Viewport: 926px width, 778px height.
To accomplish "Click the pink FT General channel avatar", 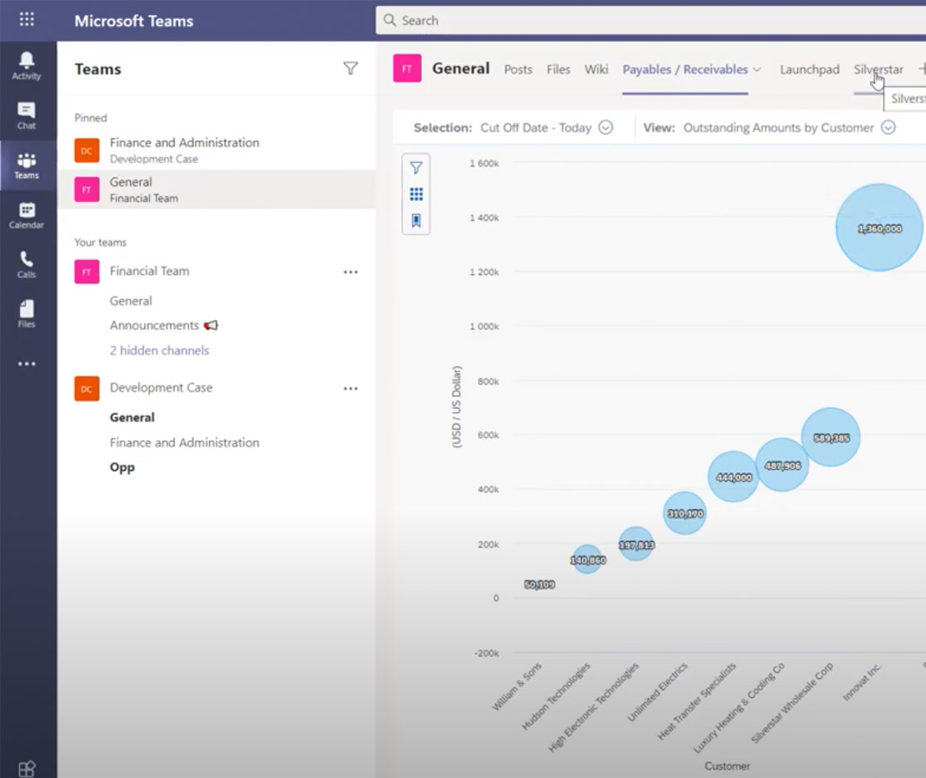I will 407,68.
